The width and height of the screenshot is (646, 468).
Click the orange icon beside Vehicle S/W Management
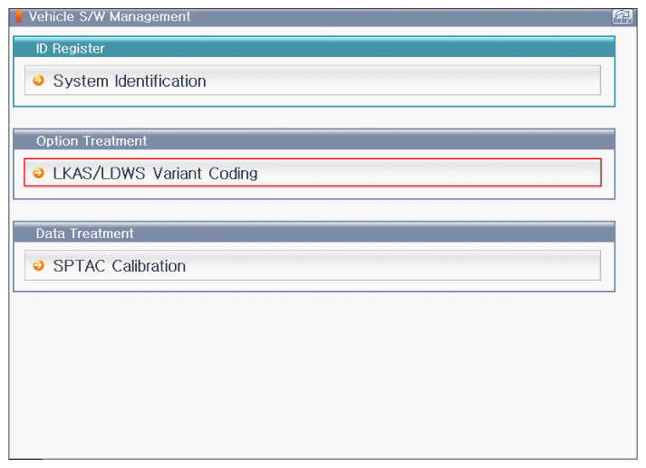19,16
